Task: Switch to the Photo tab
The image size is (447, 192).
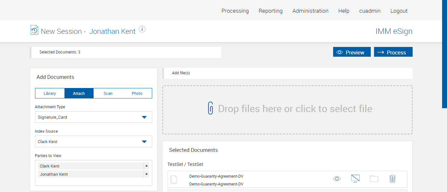Action: pyautogui.click(x=137, y=94)
